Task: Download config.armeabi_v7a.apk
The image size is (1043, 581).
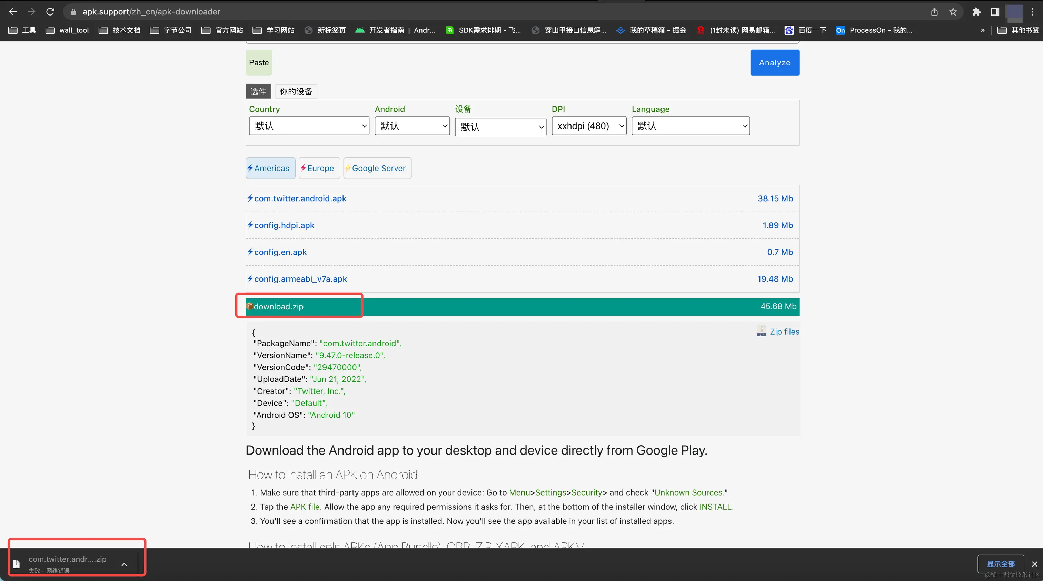Action: (x=300, y=279)
